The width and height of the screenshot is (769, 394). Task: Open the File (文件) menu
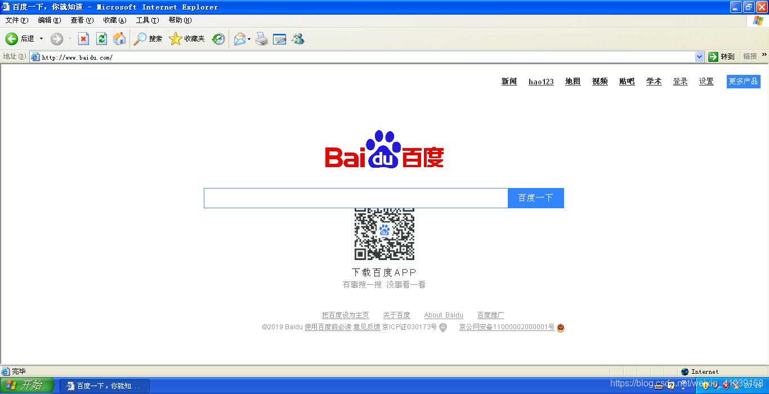pyautogui.click(x=16, y=20)
